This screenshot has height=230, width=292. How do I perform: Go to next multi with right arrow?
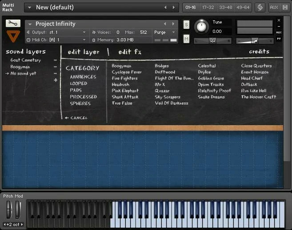174,8
